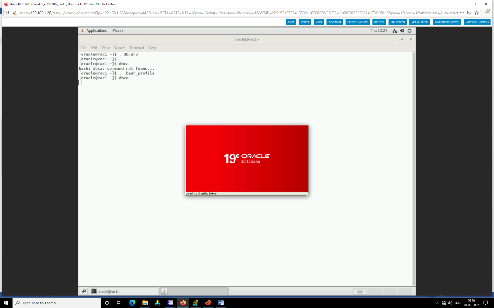Click the Firefox address bar URL
The width and height of the screenshot is (494, 308).
tap(238, 13)
